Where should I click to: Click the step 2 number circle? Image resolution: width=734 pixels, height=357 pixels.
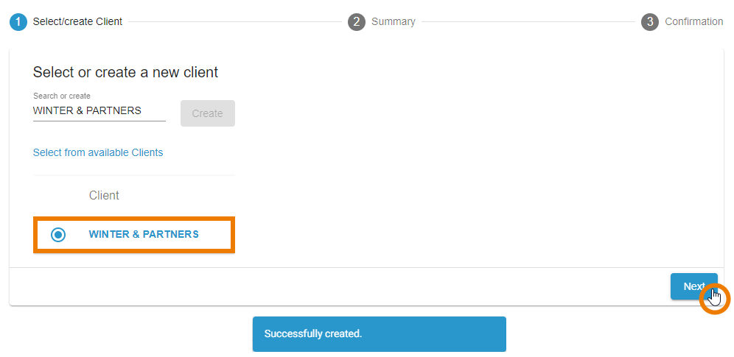(x=357, y=21)
